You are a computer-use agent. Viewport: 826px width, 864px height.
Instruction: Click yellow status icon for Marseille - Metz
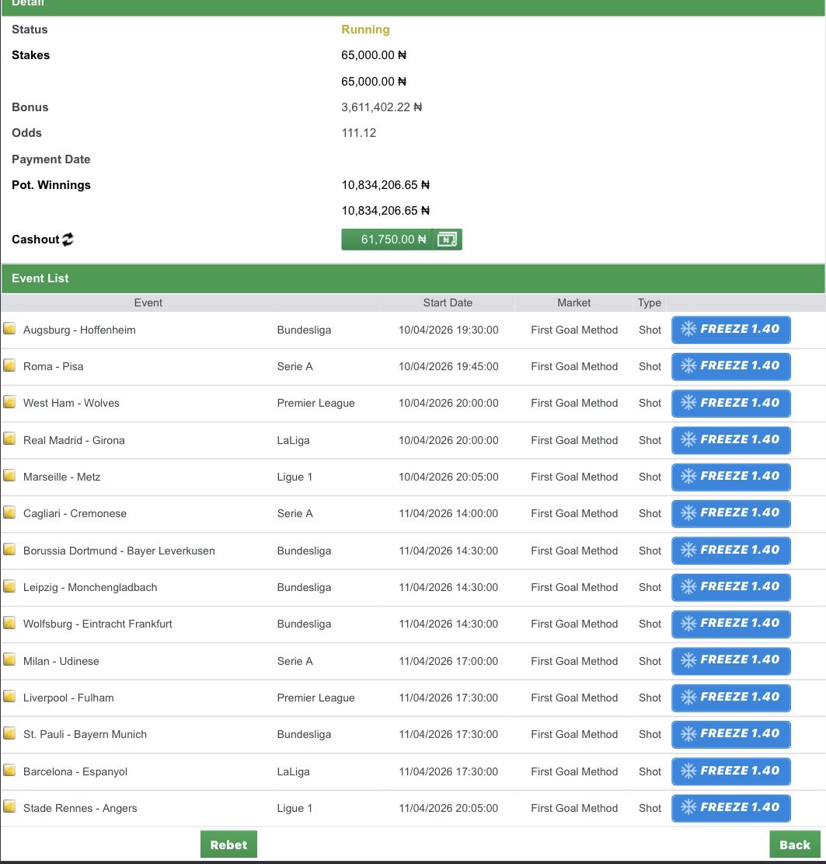[x=9, y=475]
